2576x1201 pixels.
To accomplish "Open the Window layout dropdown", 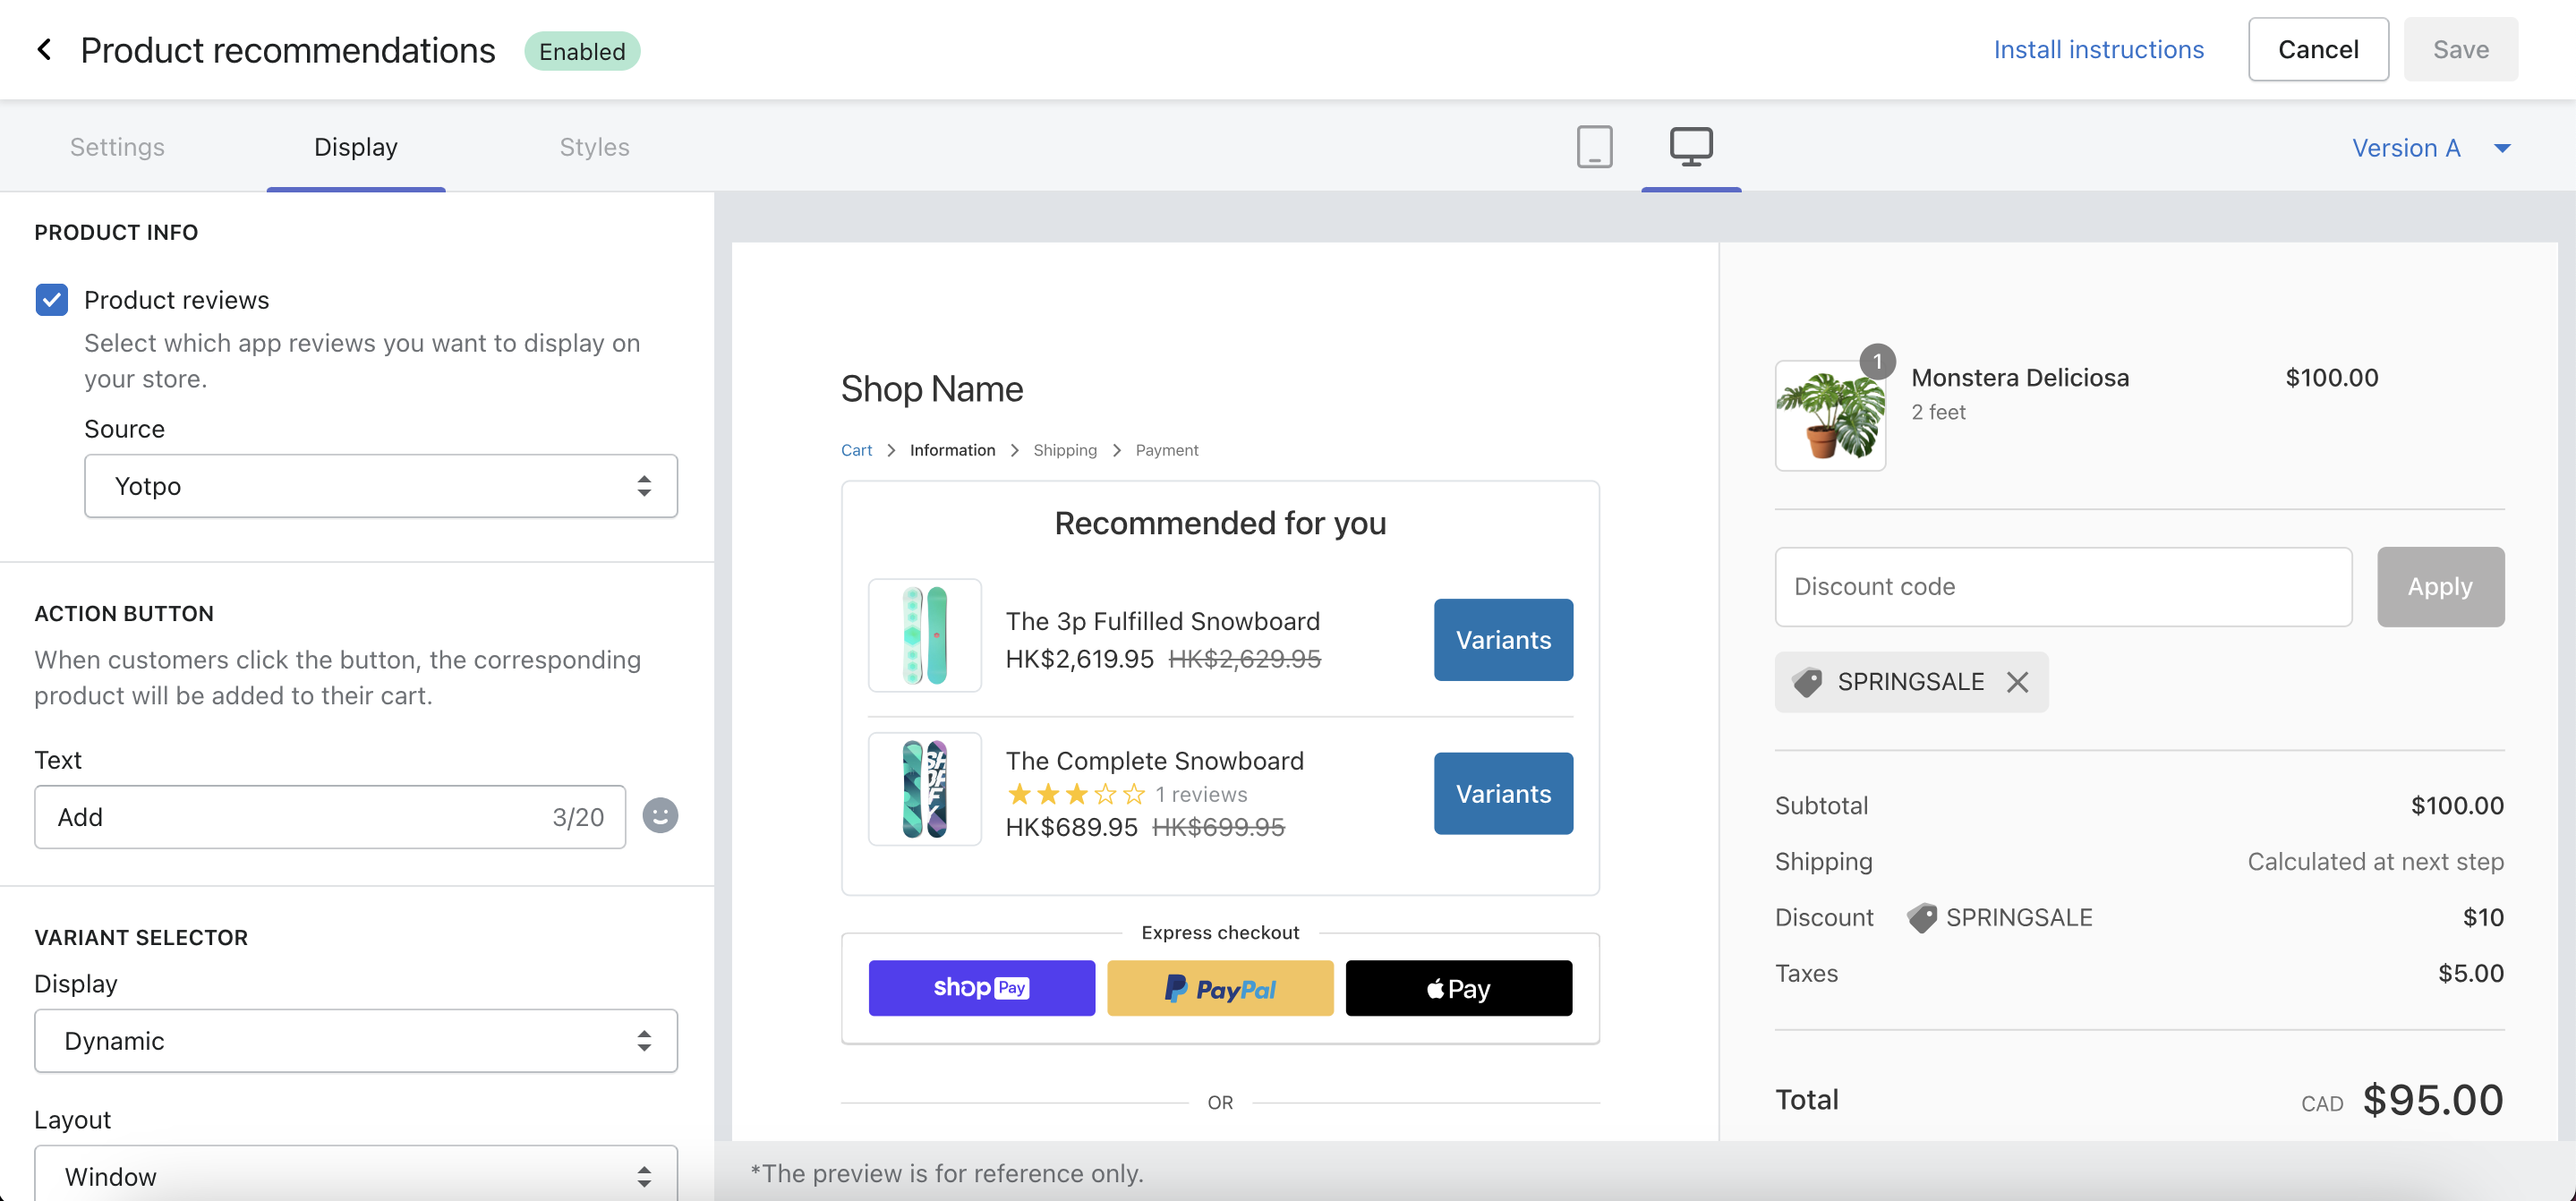I will [355, 1176].
